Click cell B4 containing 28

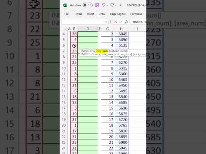[x=74, y=34]
